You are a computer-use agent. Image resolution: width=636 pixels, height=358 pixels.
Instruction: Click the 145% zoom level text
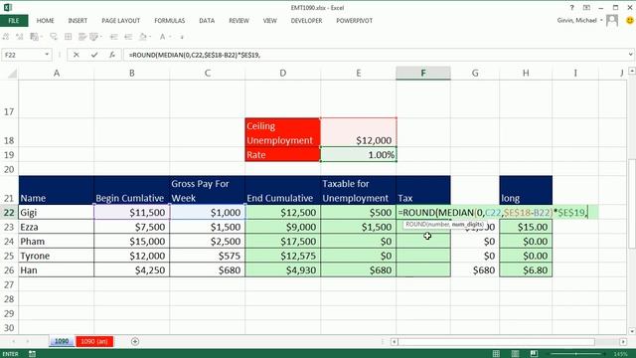pyautogui.click(x=620, y=354)
